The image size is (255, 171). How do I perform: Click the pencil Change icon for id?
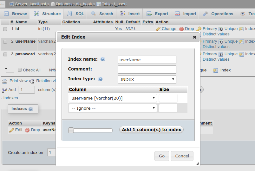(x=158, y=29)
